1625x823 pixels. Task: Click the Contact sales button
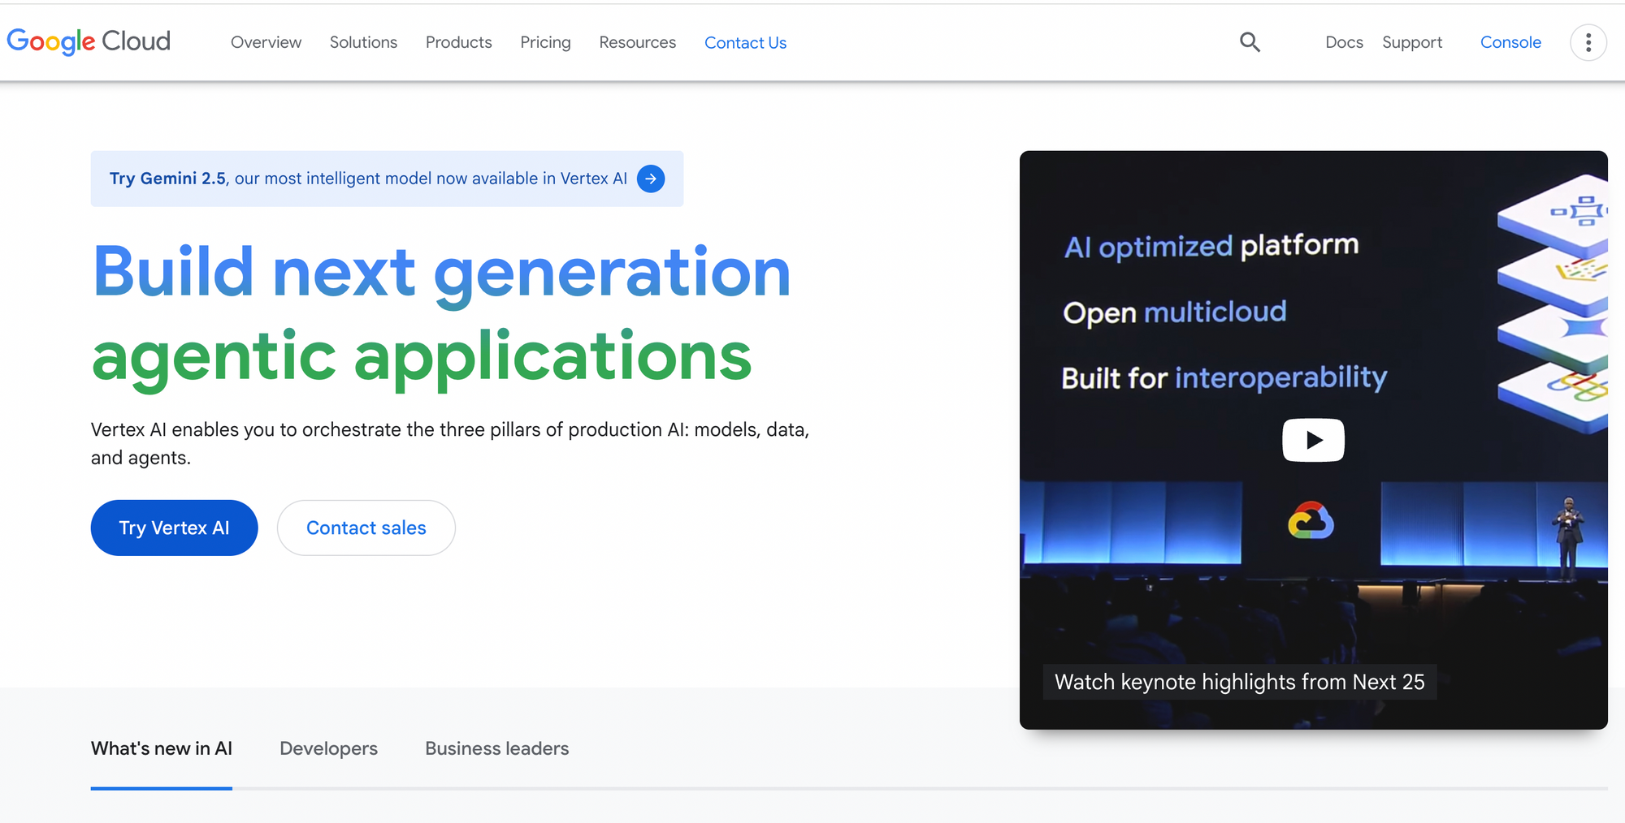[x=366, y=528]
